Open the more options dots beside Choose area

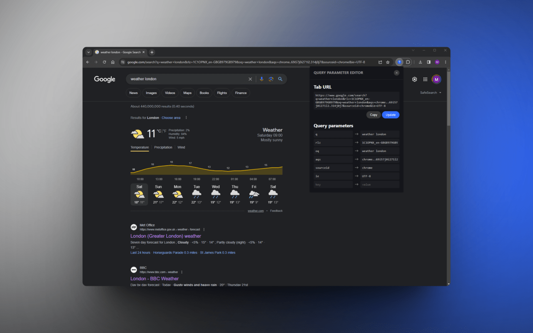pyautogui.click(x=186, y=118)
